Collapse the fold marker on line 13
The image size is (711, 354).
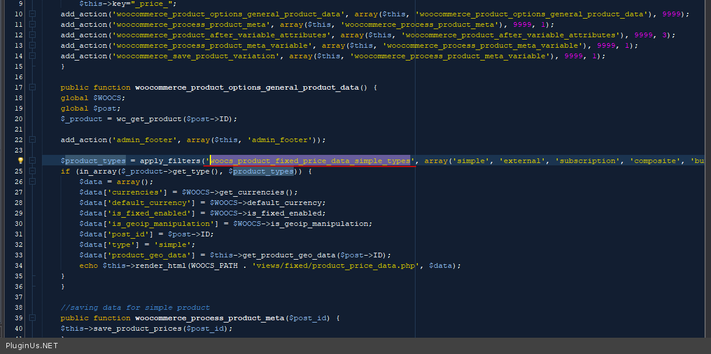click(x=32, y=45)
